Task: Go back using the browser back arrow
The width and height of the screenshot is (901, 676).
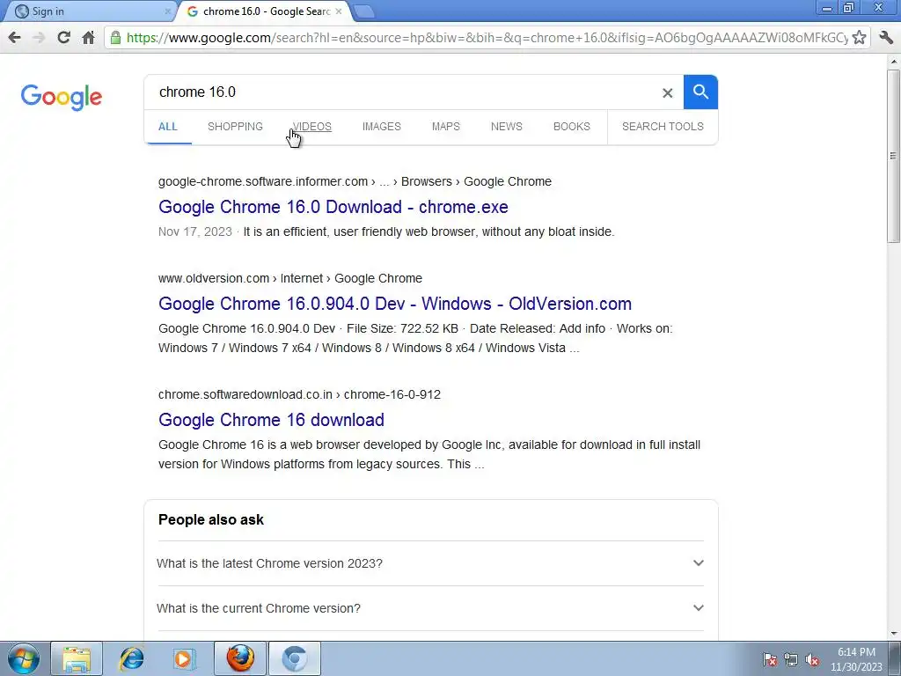Action: (x=14, y=38)
